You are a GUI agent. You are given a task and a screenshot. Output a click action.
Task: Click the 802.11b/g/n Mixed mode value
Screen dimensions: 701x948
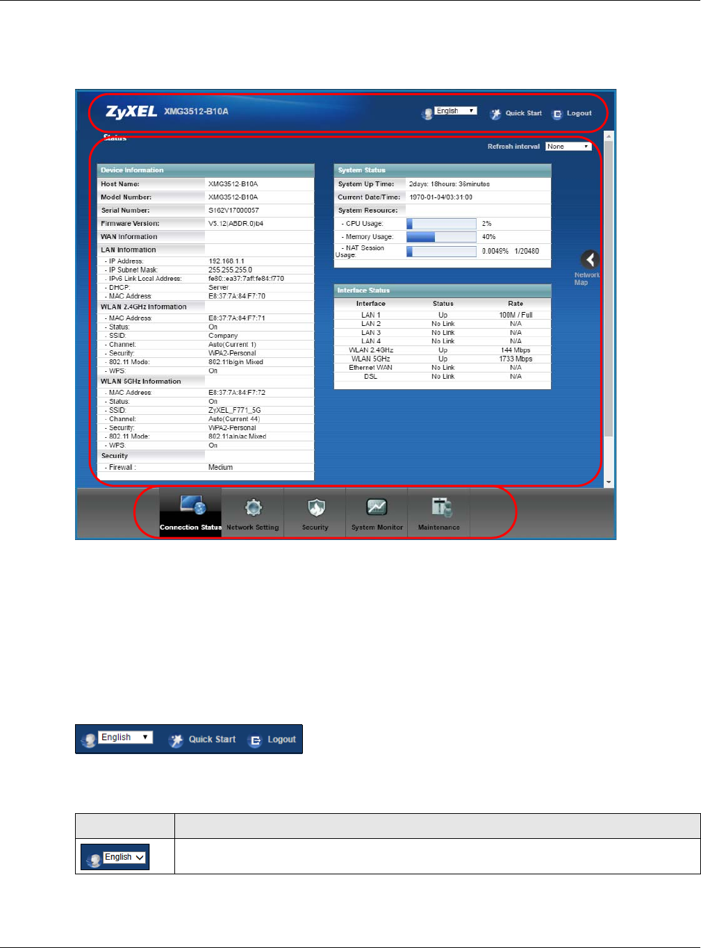point(236,362)
